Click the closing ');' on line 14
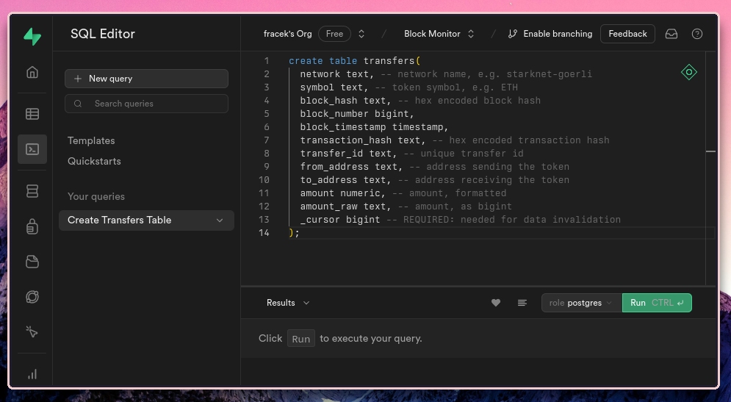Viewport: 731px width, 402px height. (x=294, y=233)
